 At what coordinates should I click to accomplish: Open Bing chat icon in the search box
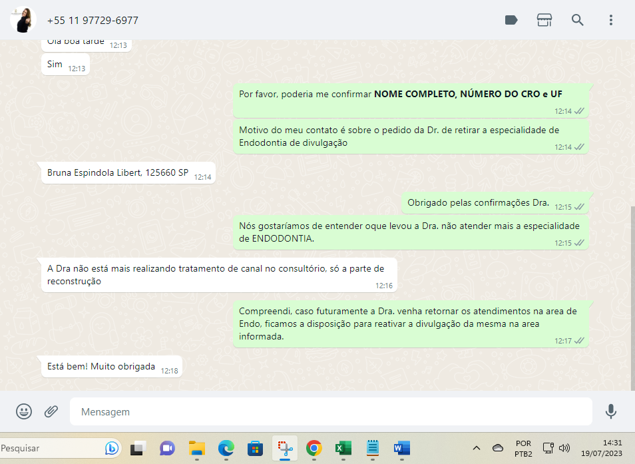click(112, 448)
